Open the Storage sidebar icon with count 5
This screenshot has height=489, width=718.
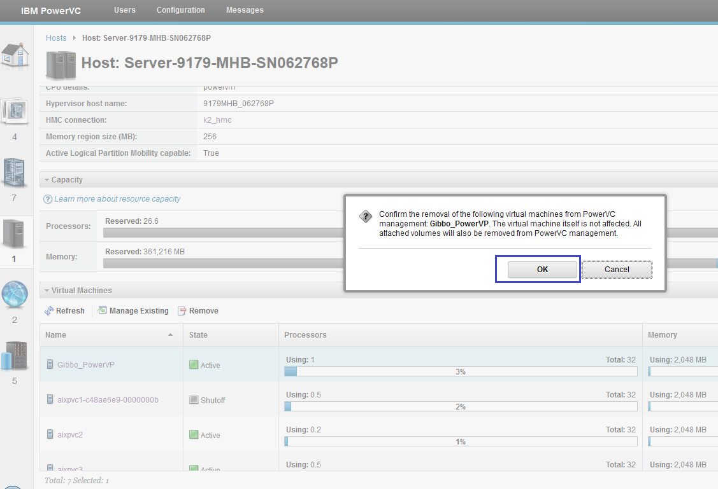pyautogui.click(x=14, y=355)
